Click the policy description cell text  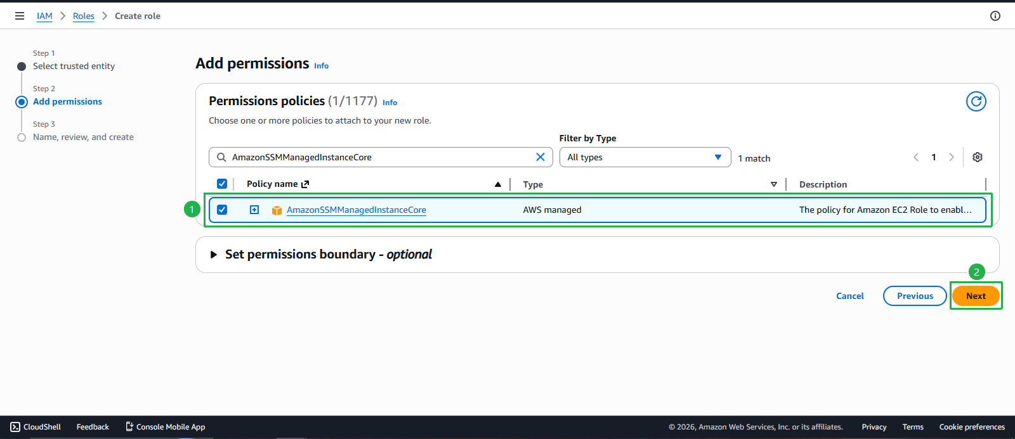click(x=885, y=210)
